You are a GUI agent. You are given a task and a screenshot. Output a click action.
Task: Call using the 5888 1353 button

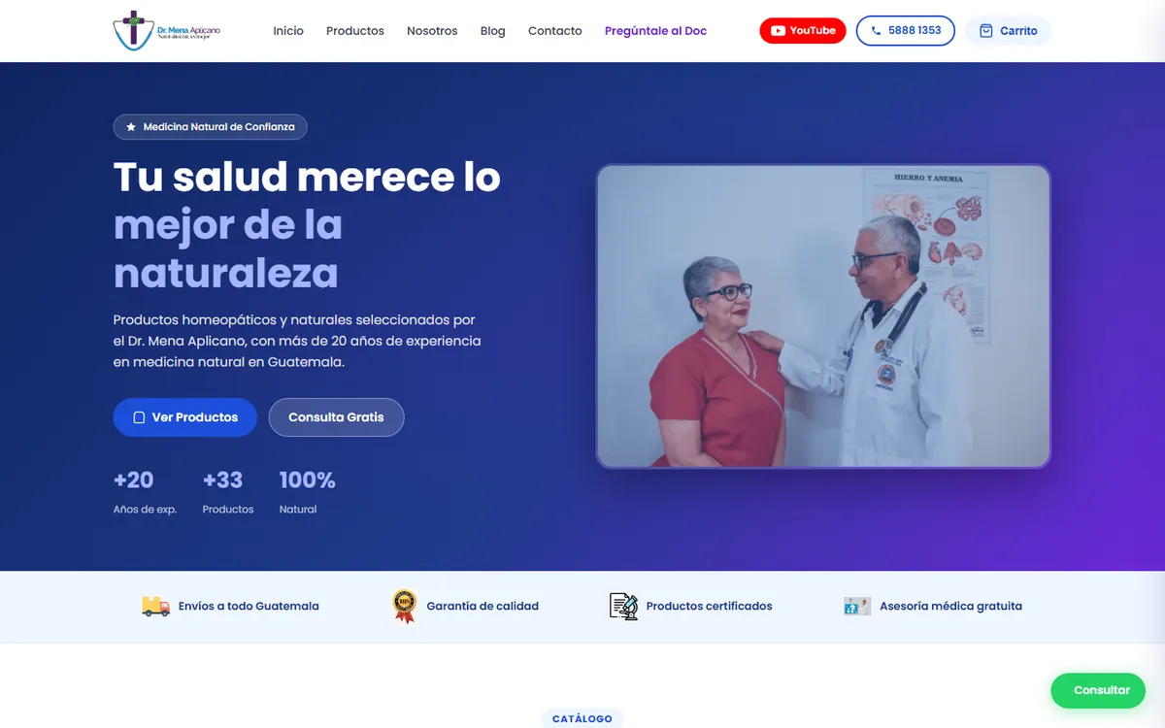pyautogui.click(x=906, y=31)
